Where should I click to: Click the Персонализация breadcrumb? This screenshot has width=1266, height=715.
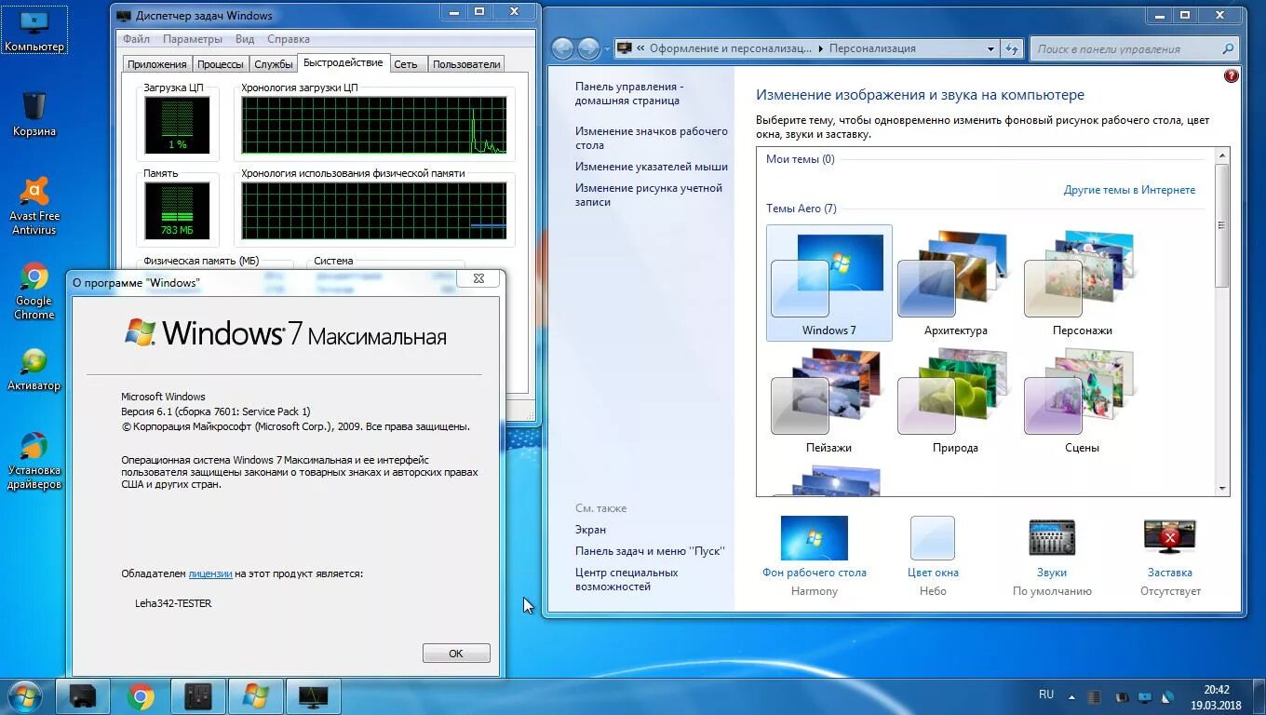click(x=872, y=48)
